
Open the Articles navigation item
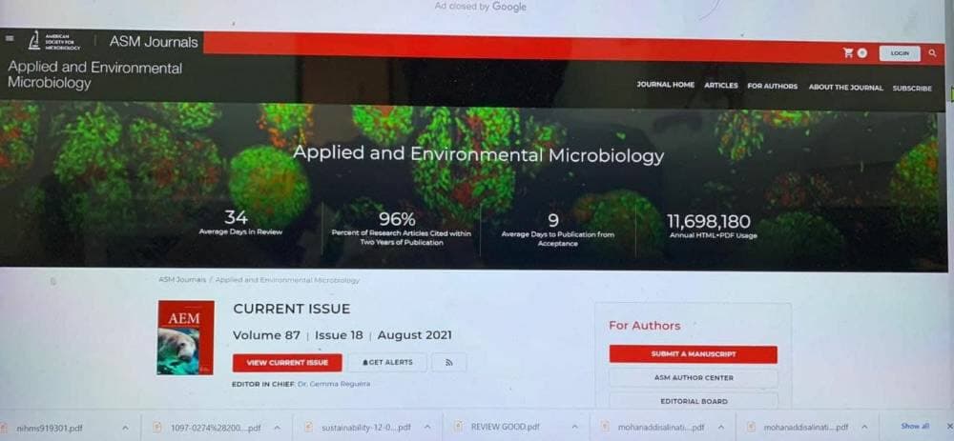[721, 86]
